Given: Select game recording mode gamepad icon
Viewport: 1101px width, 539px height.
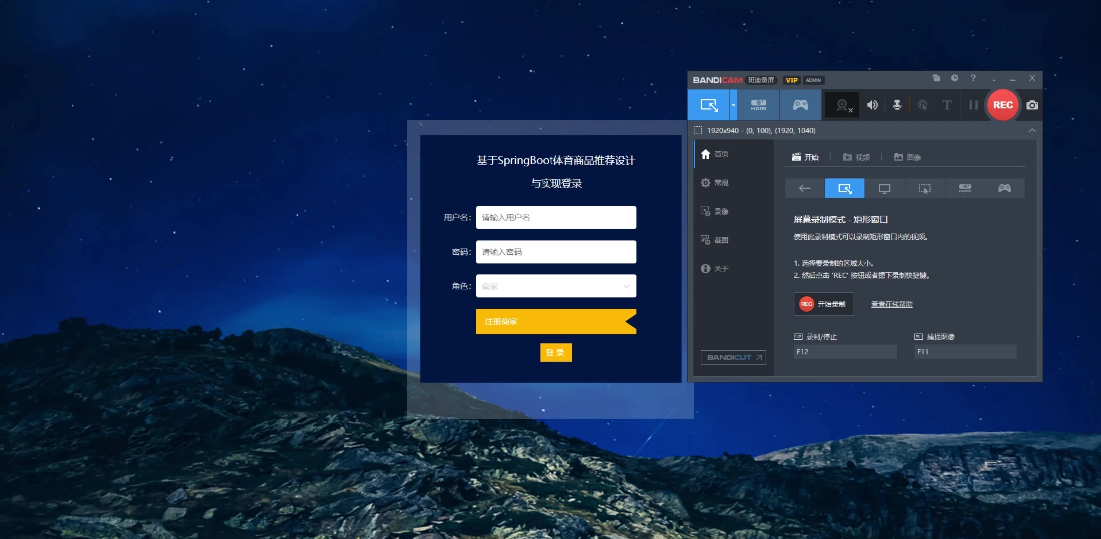Looking at the screenshot, I should 800,105.
